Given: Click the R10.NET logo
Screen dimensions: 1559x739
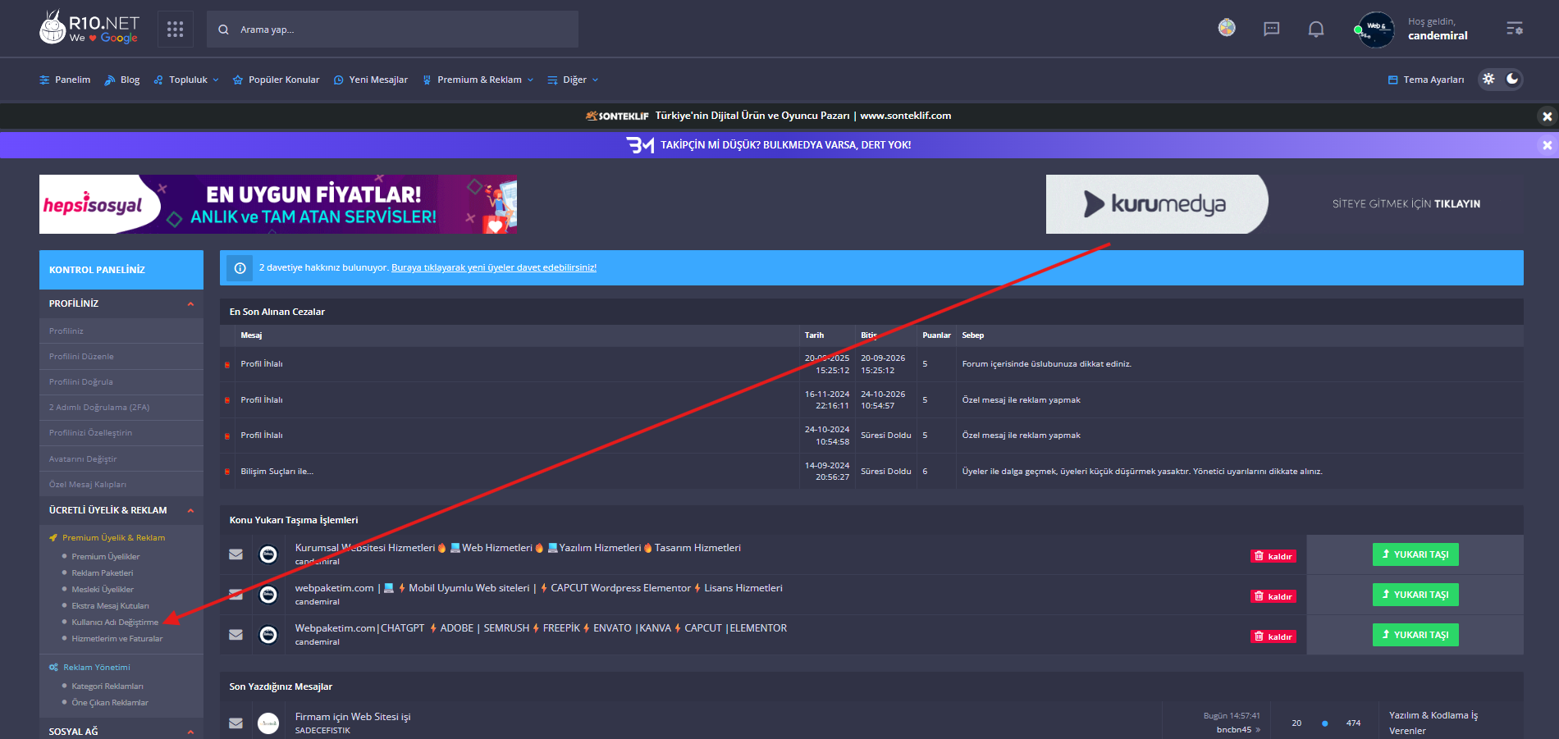Looking at the screenshot, I should tap(89, 28).
